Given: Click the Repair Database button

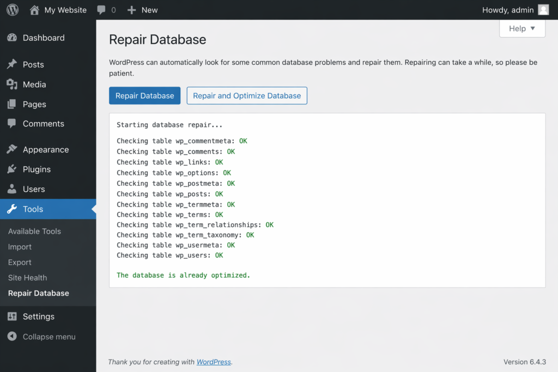Looking at the screenshot, I should pyautogui.click(x=144, y=95).
